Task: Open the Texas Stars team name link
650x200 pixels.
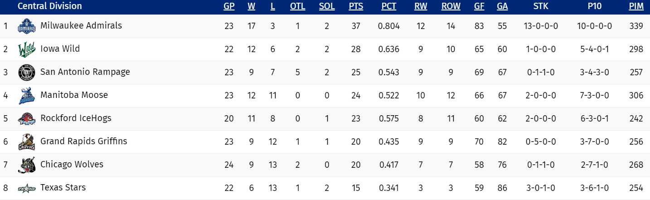Action: (x=63, y=187)
